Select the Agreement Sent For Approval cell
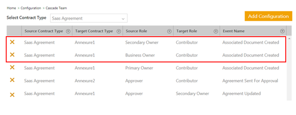 [x=250, y=81]
